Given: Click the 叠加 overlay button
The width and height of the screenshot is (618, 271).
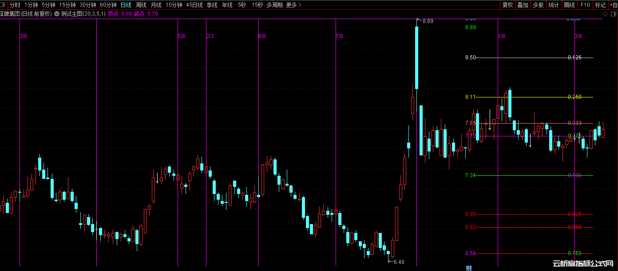Looking at the screenshot, I should (523, 5).
